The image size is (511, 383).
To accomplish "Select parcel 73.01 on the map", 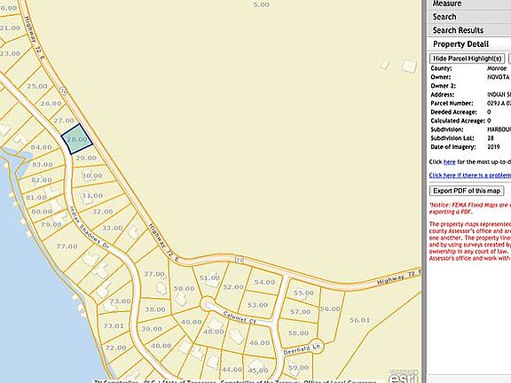I will 114,325.
